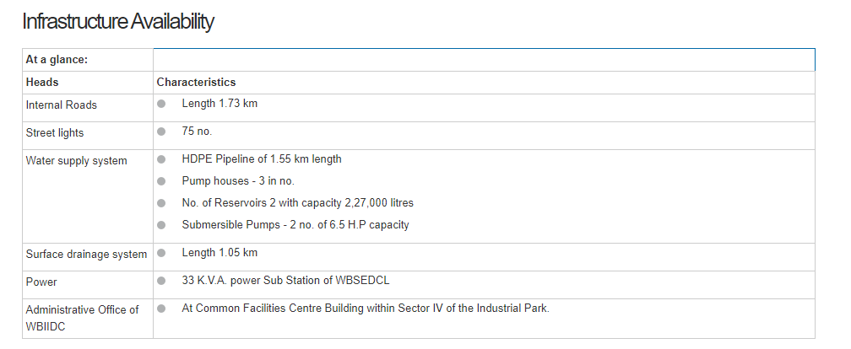Click the 33 K.V.A. power Sub Station text
The image size is (851, 349).
(285, 281)
